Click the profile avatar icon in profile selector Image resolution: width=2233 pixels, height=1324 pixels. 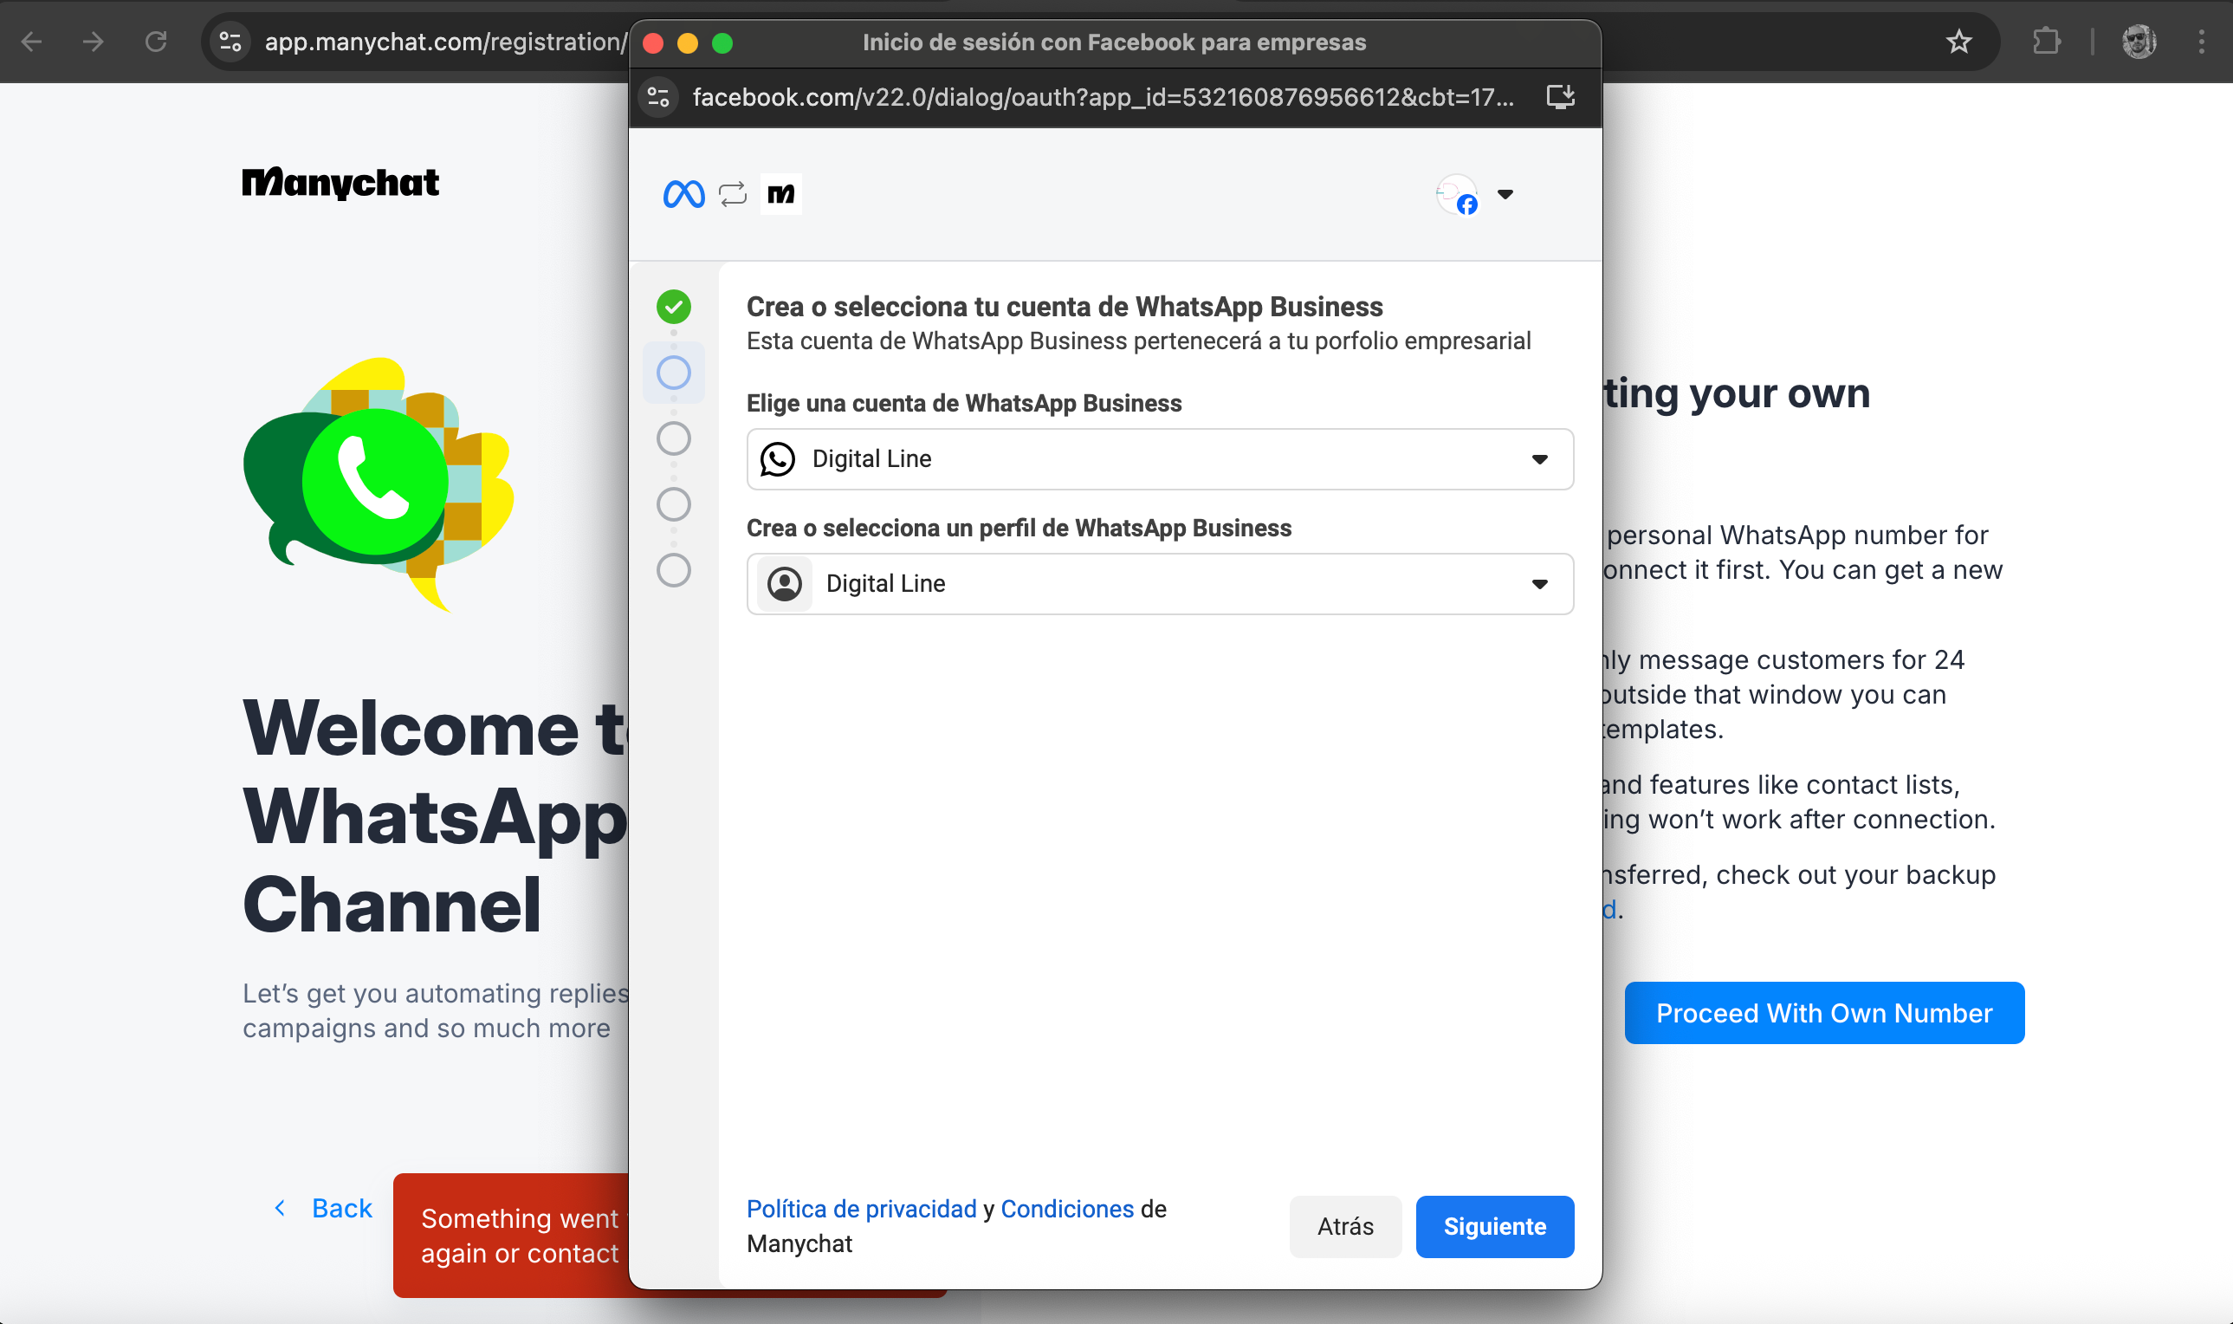click(784, 583)
